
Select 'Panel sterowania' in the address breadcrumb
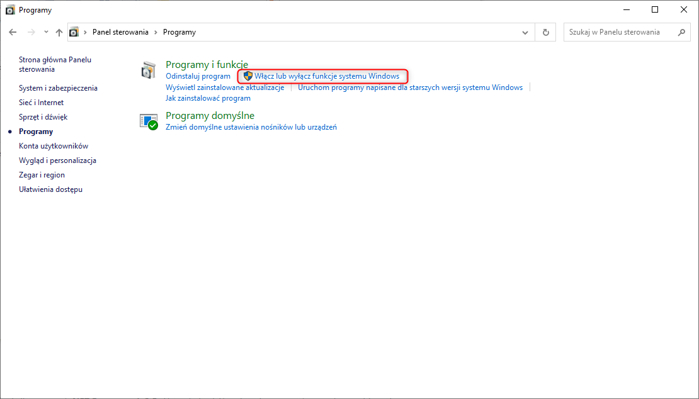pos(120,32)
